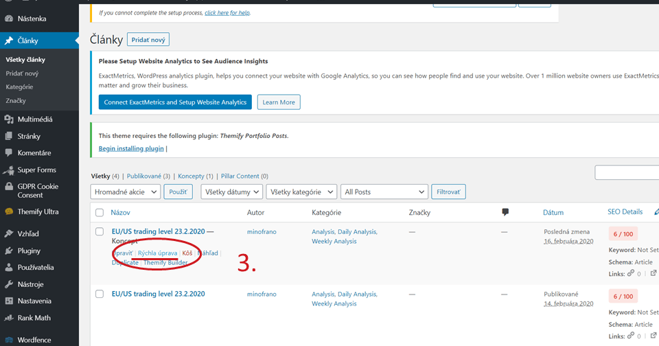659x346 pixels.
Task: Click the Nástroje wrench icon
Action: [x=9, y=284]
